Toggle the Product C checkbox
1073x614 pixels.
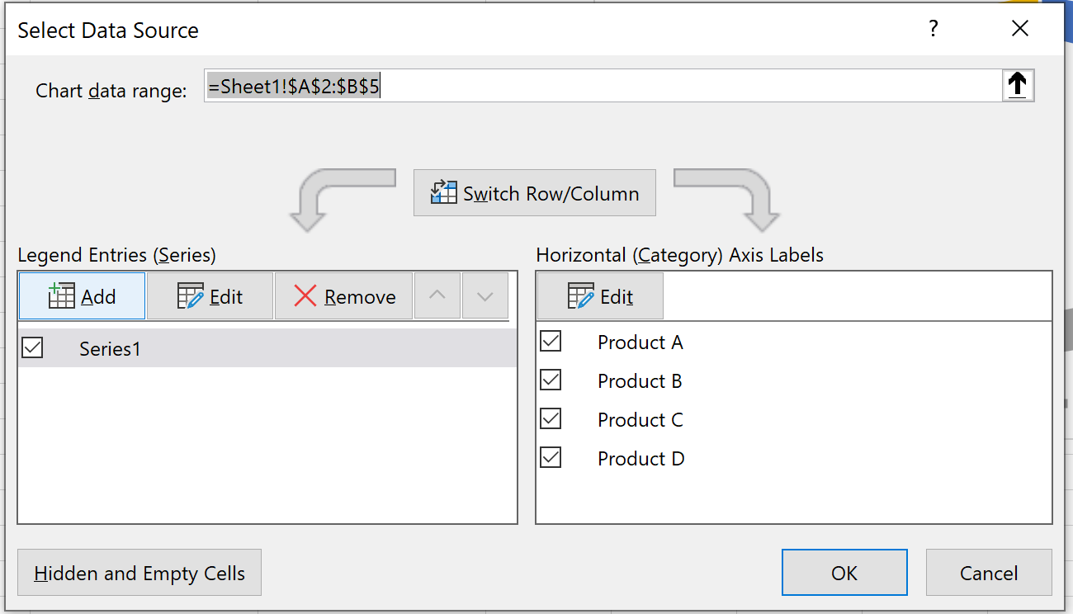pyautogui.click(x=551, y=418)
